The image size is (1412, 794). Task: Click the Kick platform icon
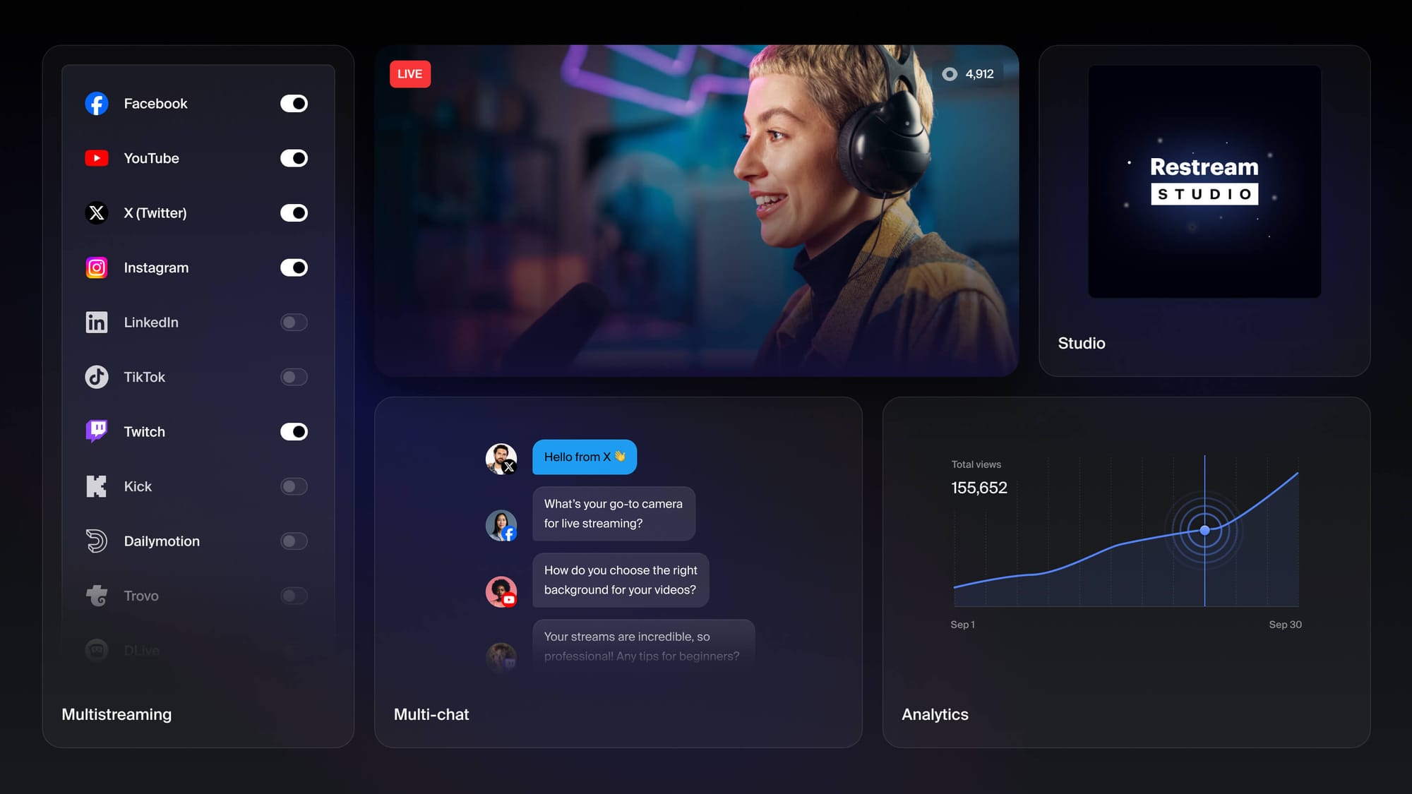tap(96, 486)
